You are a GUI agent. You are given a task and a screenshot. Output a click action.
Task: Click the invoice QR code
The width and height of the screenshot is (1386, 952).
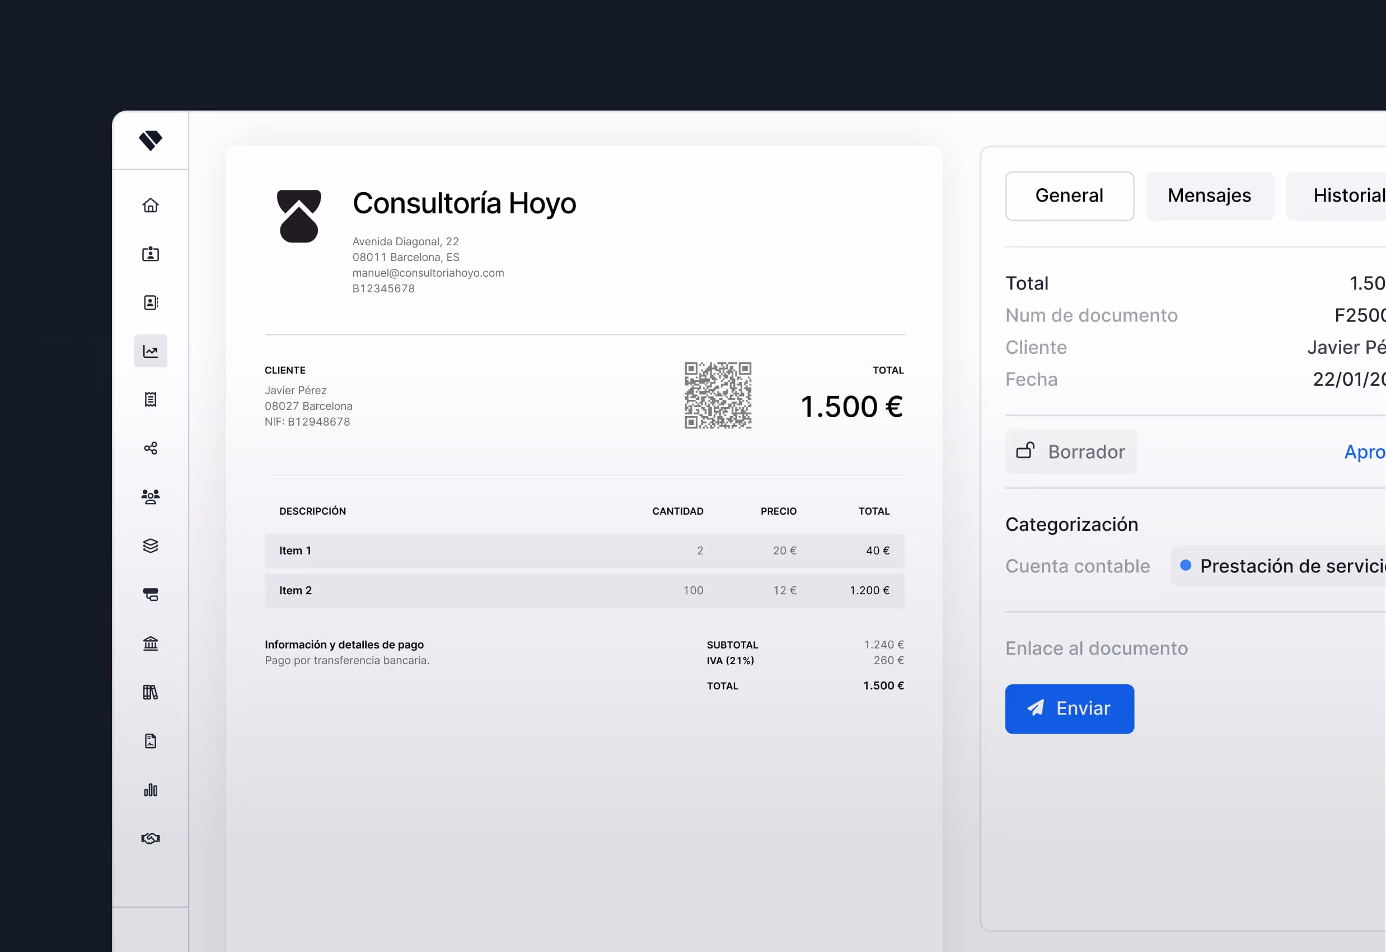coord(718,395)
